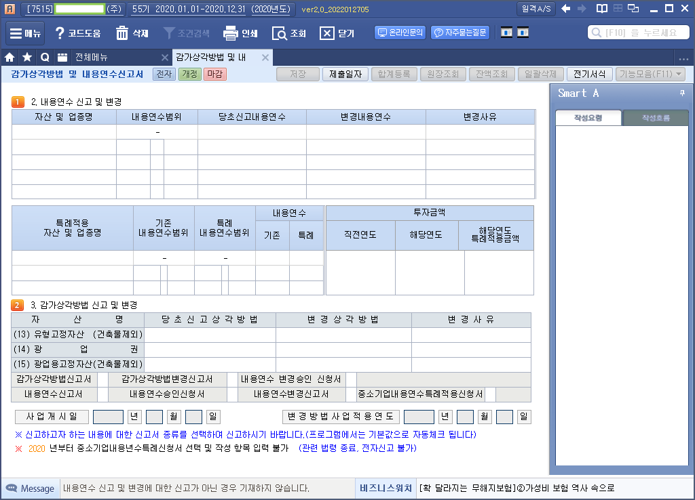The image size is (695, 500).
Task: Toggle 내용연수신고서 checkbox
Action: pyautogui.click(x=102, y=394)
